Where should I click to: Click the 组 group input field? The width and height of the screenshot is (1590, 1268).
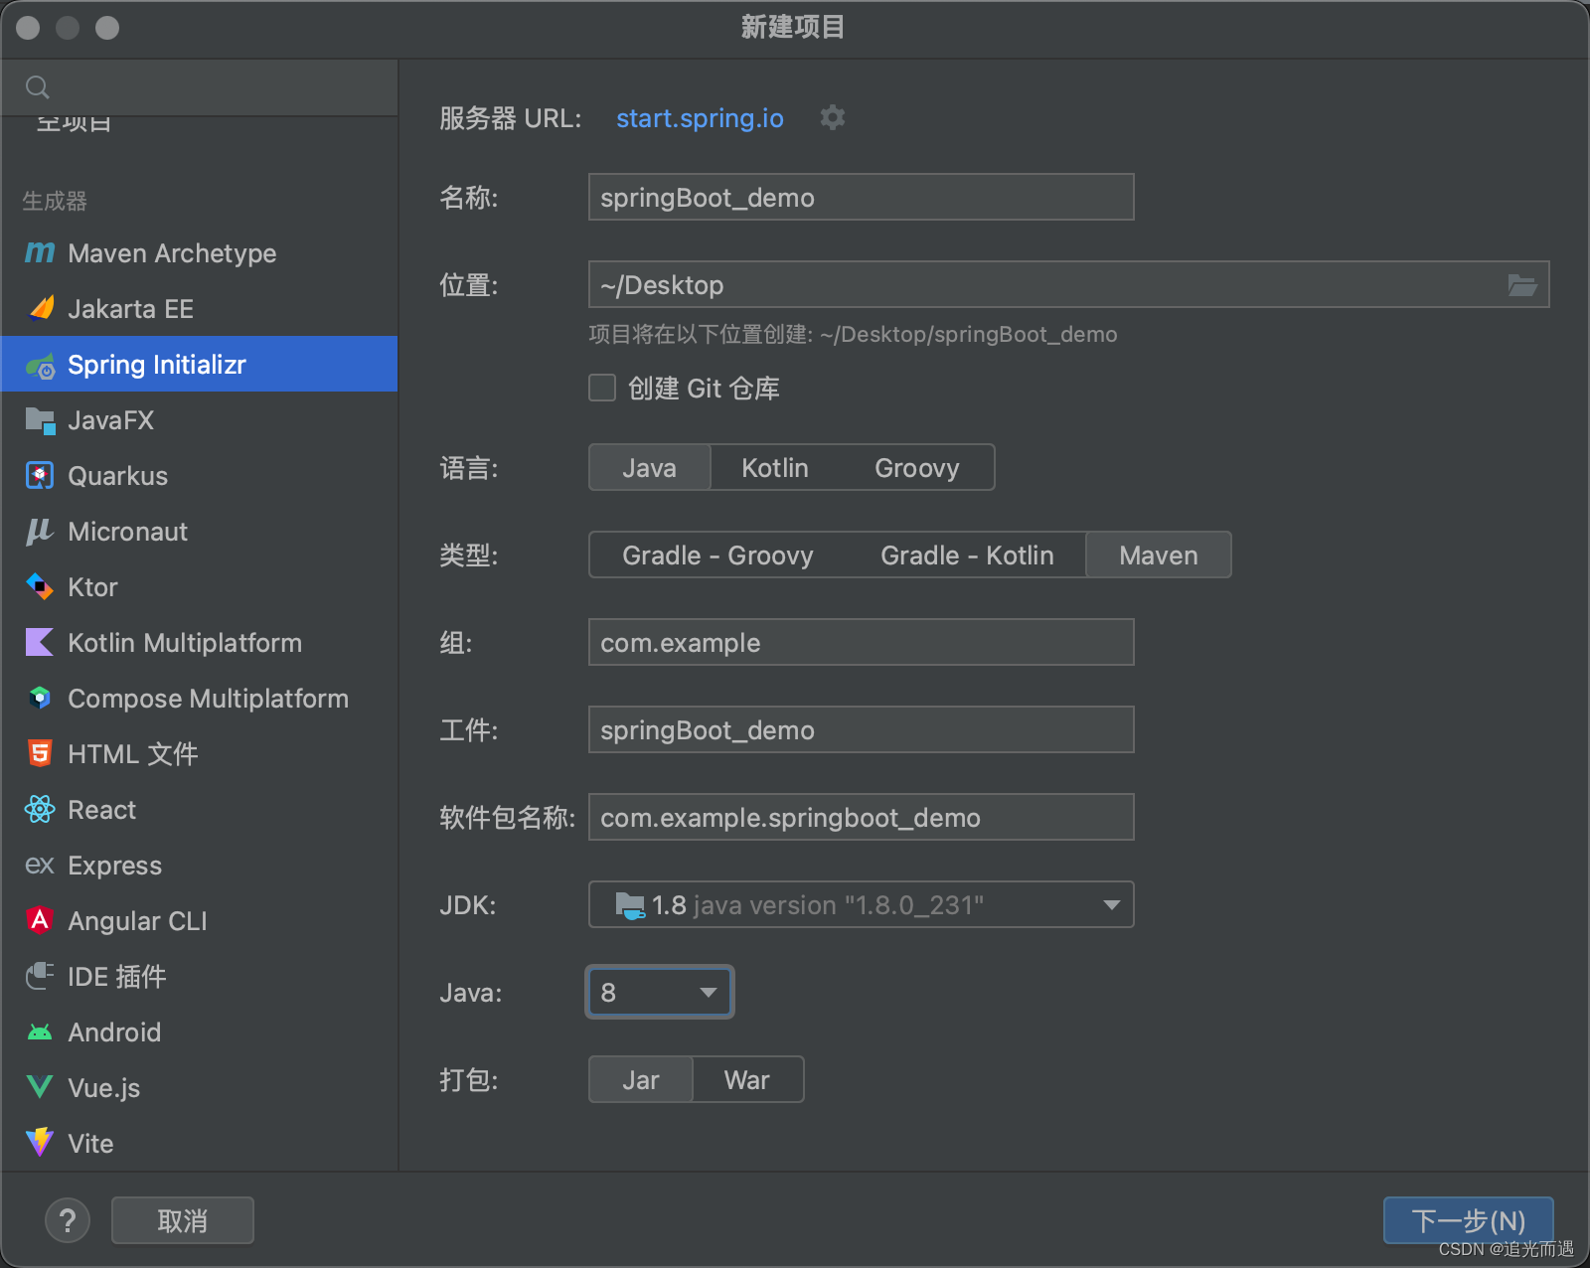(862, 643)
